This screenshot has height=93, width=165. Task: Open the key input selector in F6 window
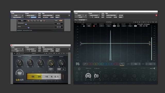82,20
